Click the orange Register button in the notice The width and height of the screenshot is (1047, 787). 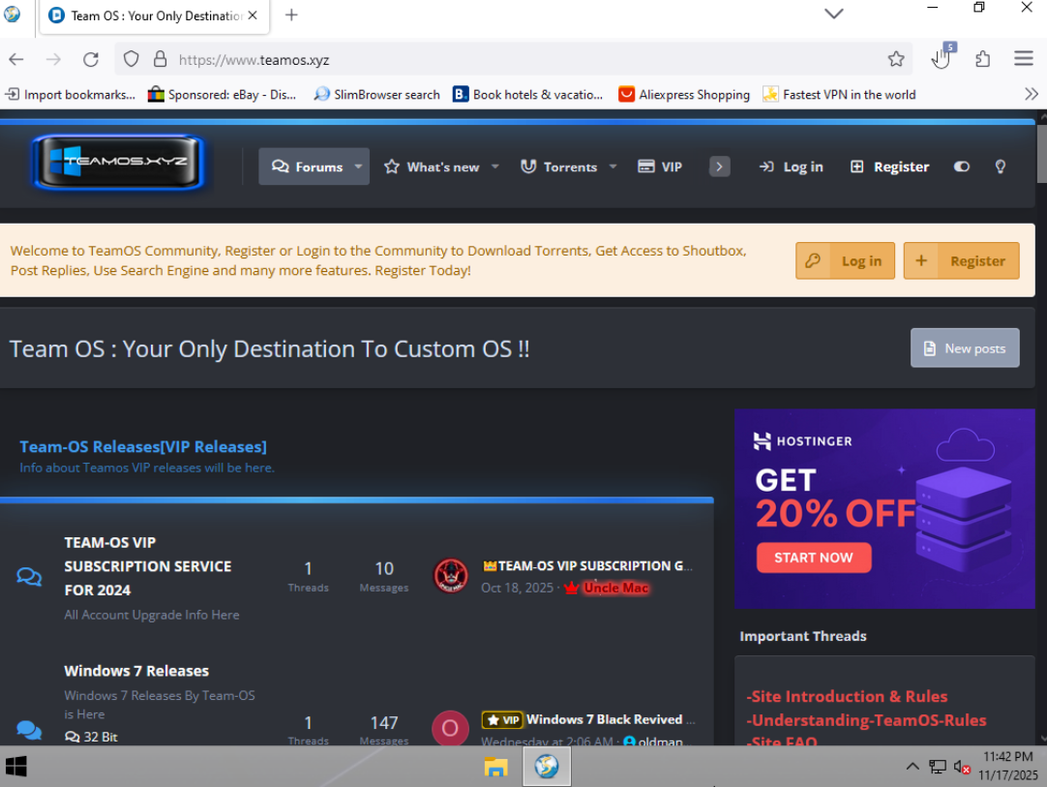(x=961, y=260)
